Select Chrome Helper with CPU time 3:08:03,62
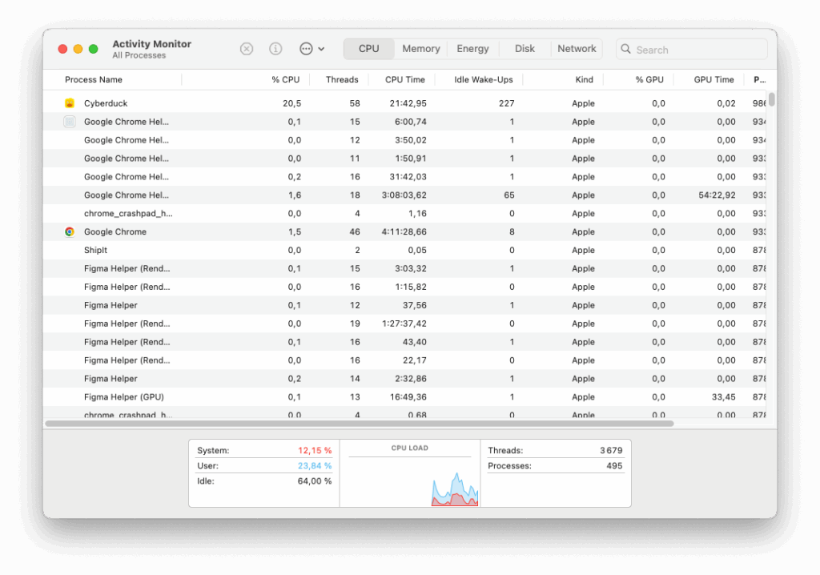Screen dimensions: 820x575 pyautogui.click(x=404, y=195)
